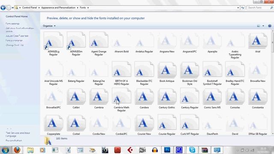The height and width of the screenshot is (154, 274).
Task: Expand the arrow after Appearance and Personalization
Action: (77, 8)
